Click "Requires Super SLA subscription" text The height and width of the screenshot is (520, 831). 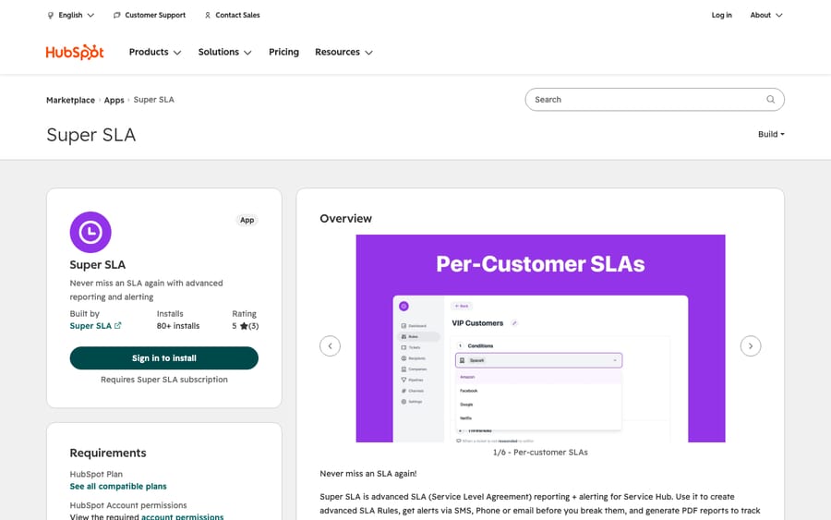164,380
